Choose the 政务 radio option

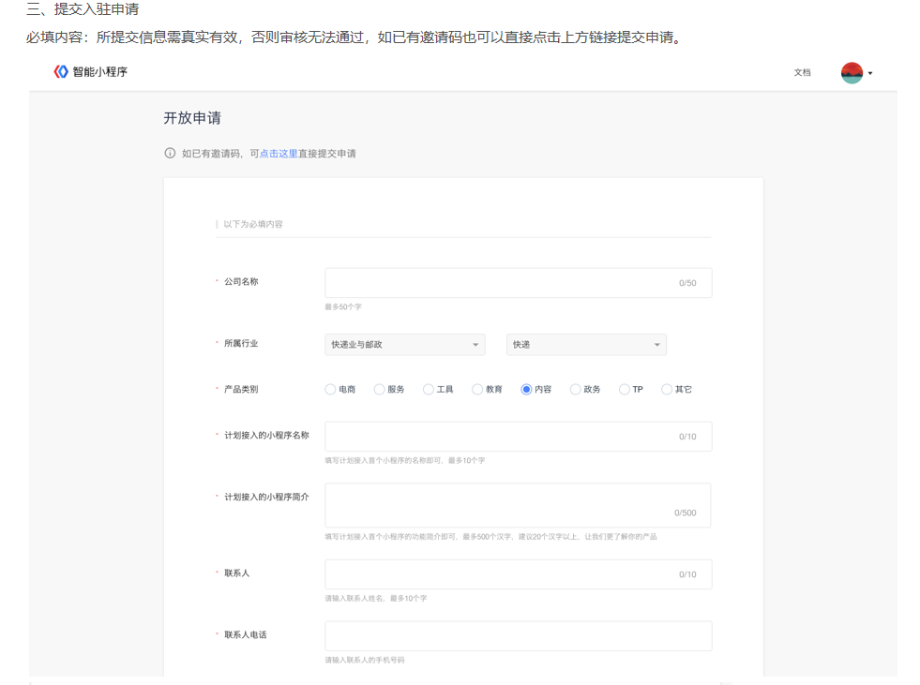576,390
